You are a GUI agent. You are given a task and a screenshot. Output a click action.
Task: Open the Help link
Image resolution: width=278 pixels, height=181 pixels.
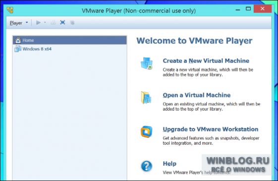click(169, 164)
